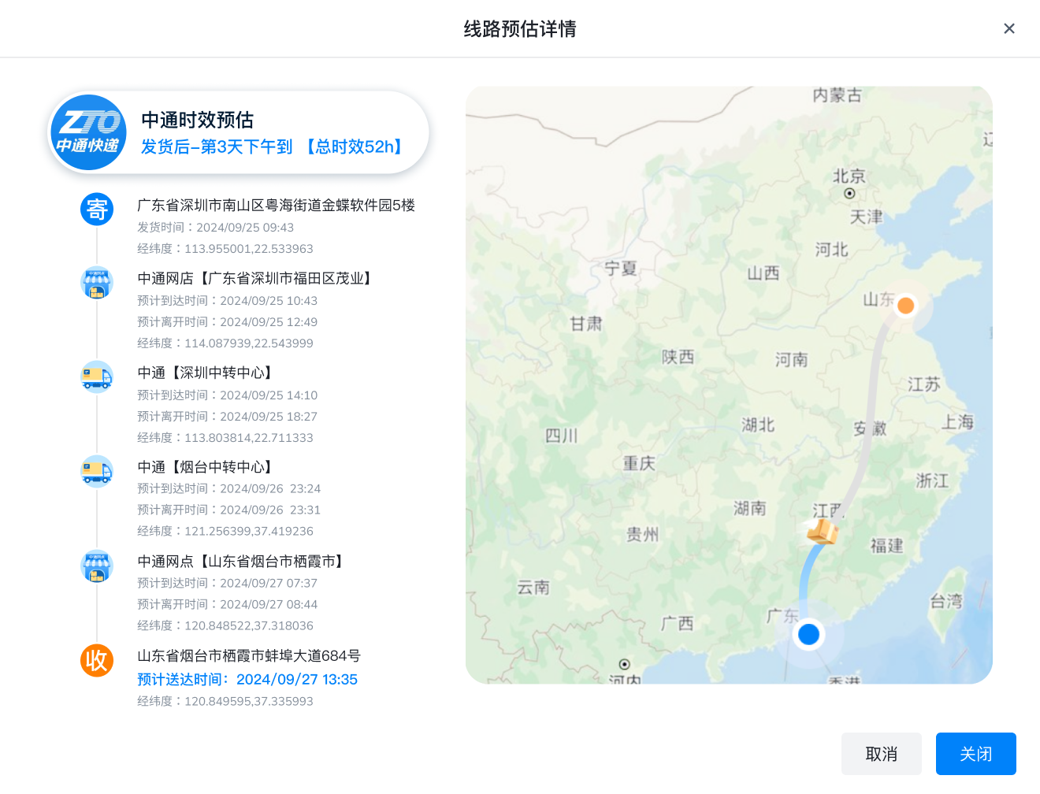
Task: Click the orange 收 receiver icon
Action: 97,660
